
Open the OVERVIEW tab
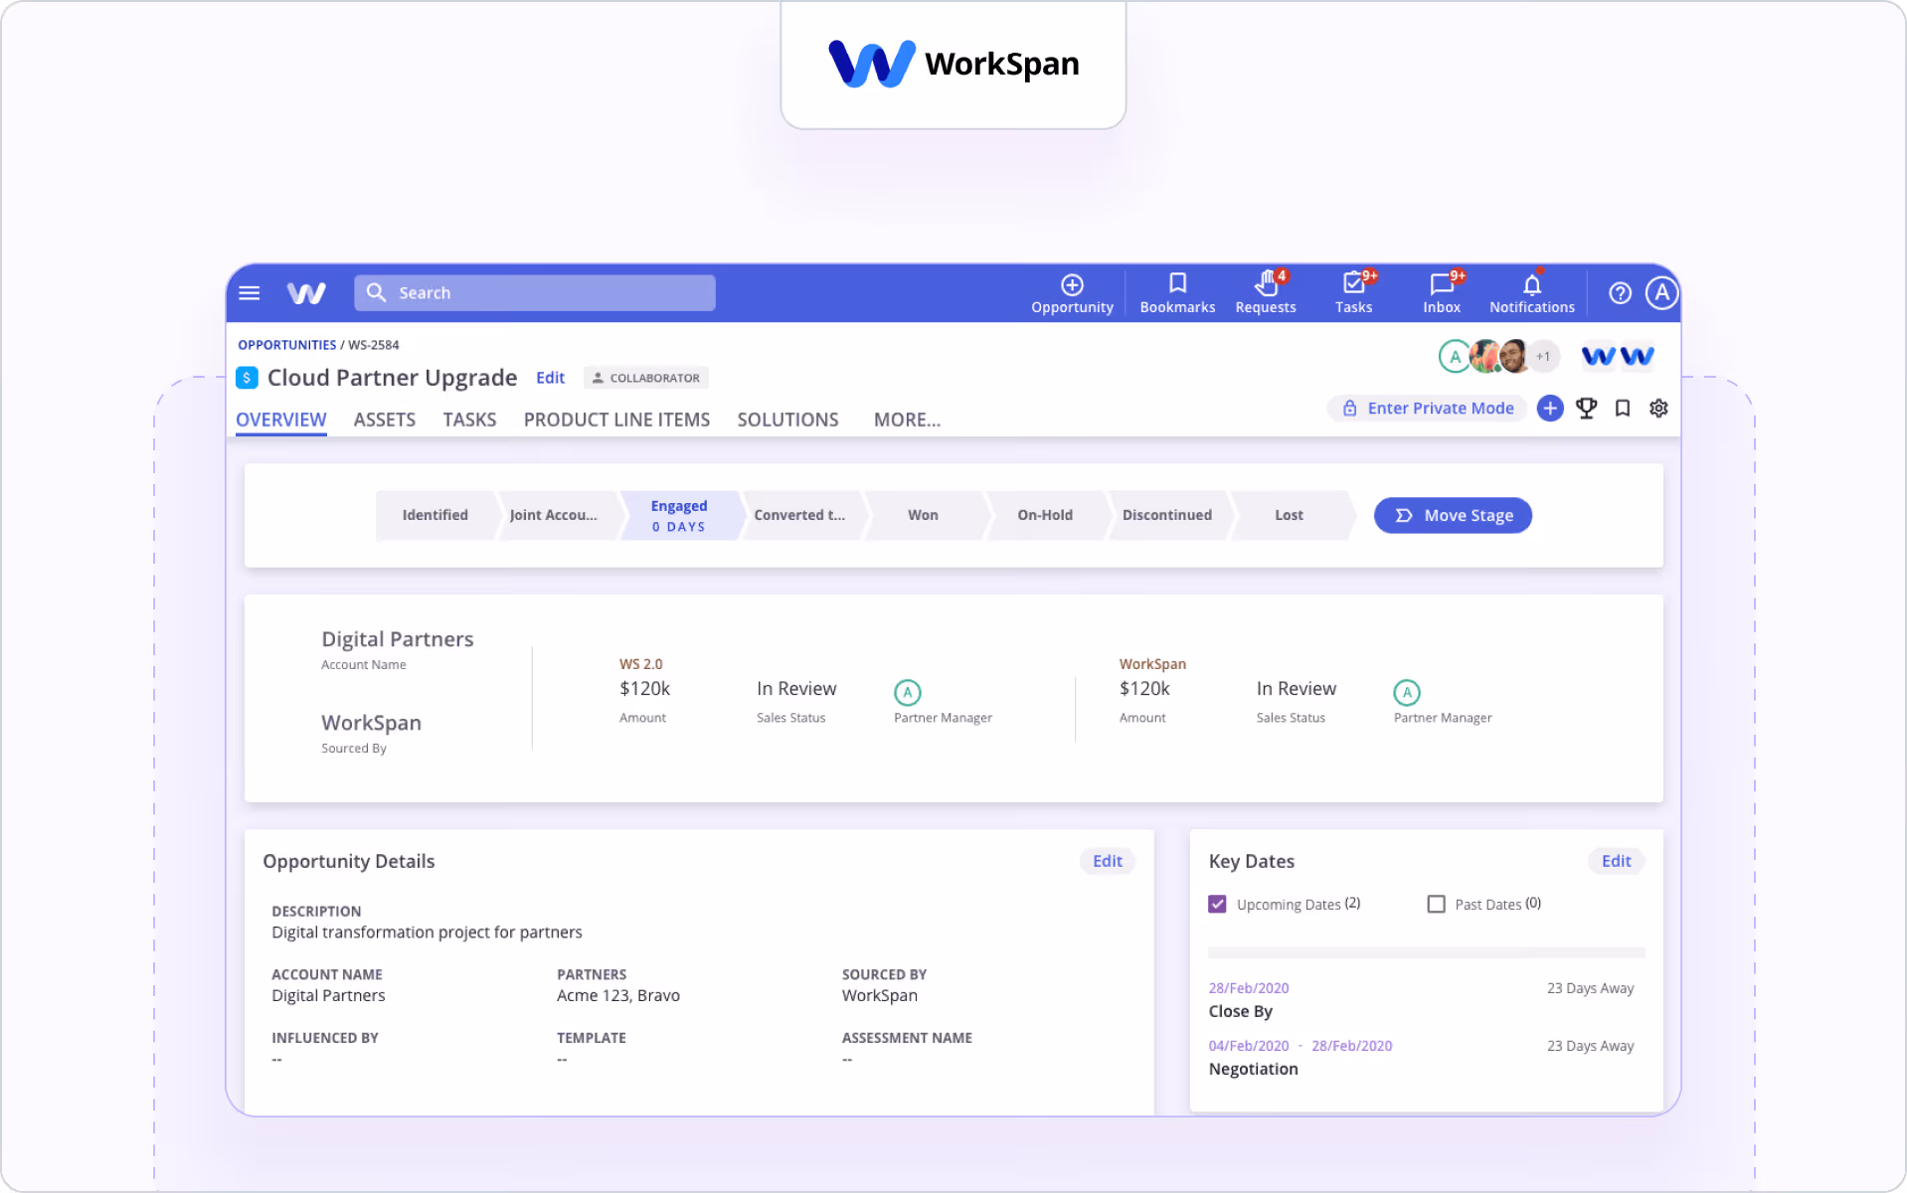click(x=280, y=420)
